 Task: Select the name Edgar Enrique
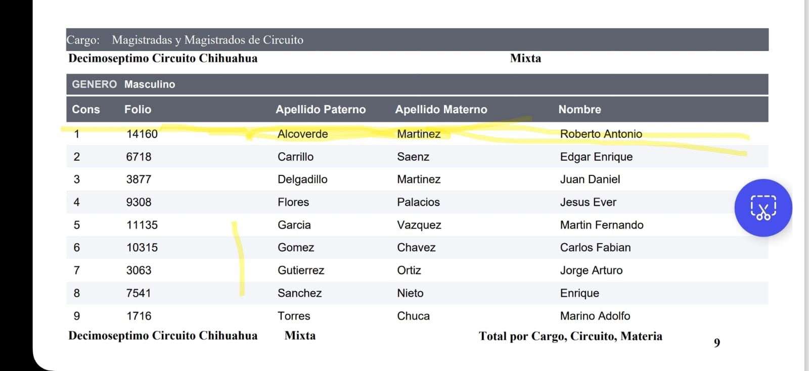pyautogui.click(x=596, y=157)
